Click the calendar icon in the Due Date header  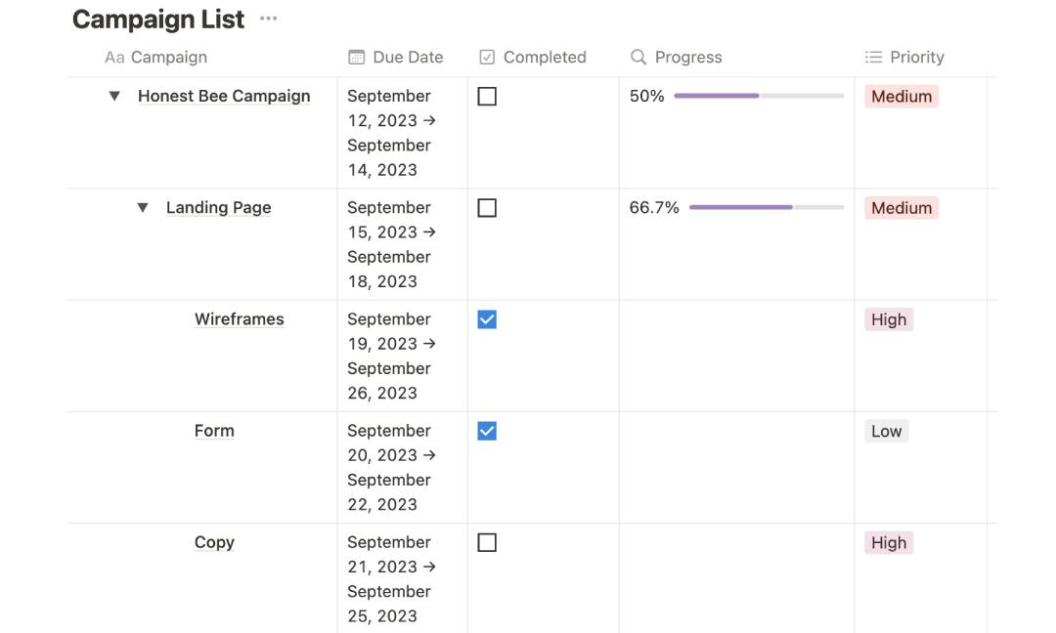[356, 57]
